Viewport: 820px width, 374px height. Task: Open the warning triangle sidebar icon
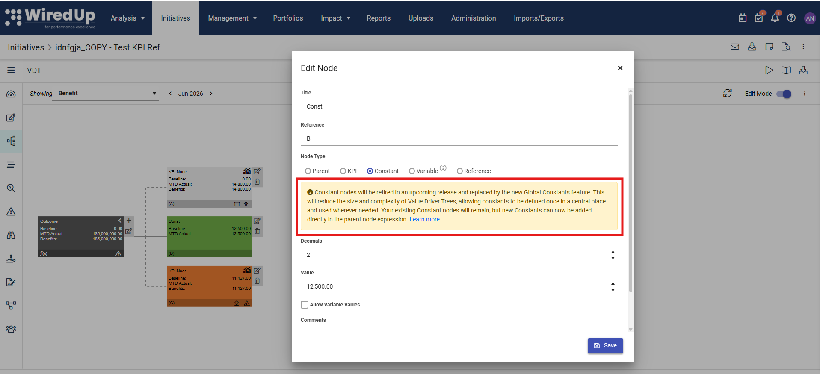coord(11,212)
